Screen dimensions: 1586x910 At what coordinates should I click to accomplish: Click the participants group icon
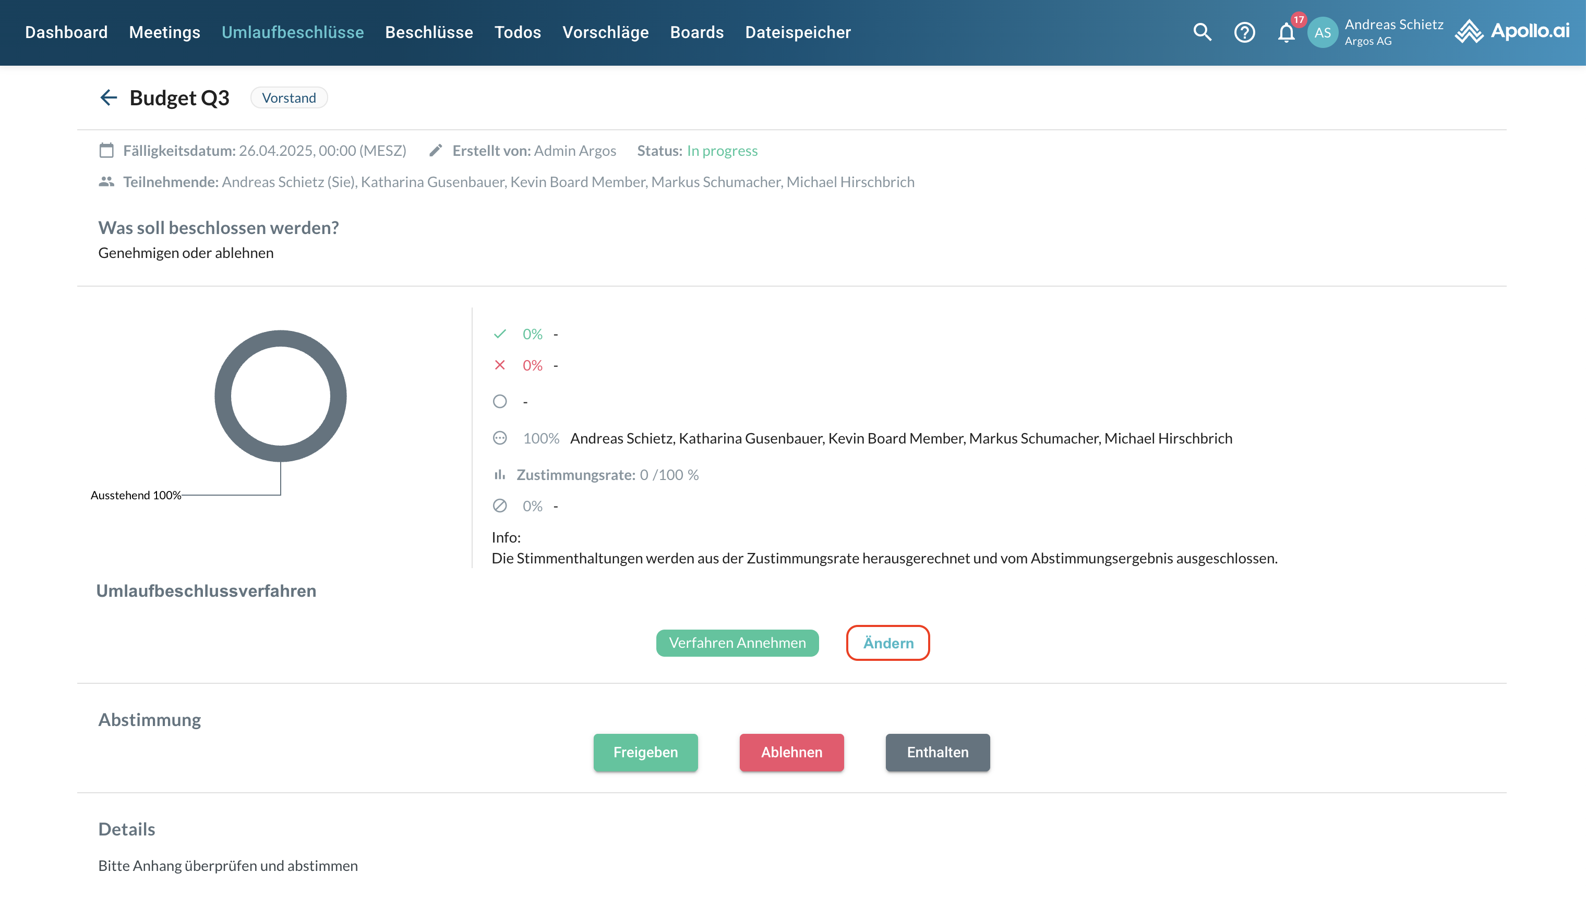coord(106,182)
